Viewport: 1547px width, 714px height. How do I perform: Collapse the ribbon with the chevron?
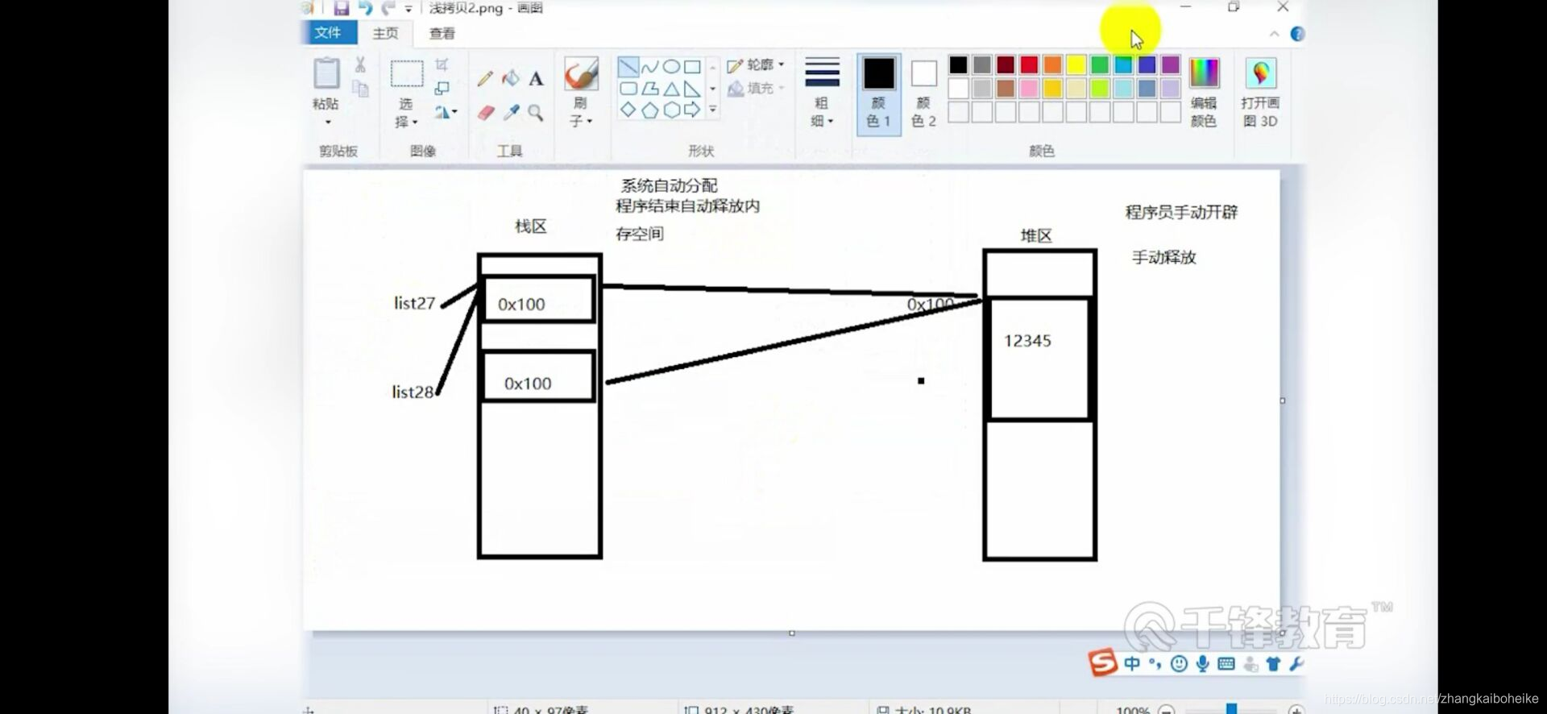tap(1274, 34)
